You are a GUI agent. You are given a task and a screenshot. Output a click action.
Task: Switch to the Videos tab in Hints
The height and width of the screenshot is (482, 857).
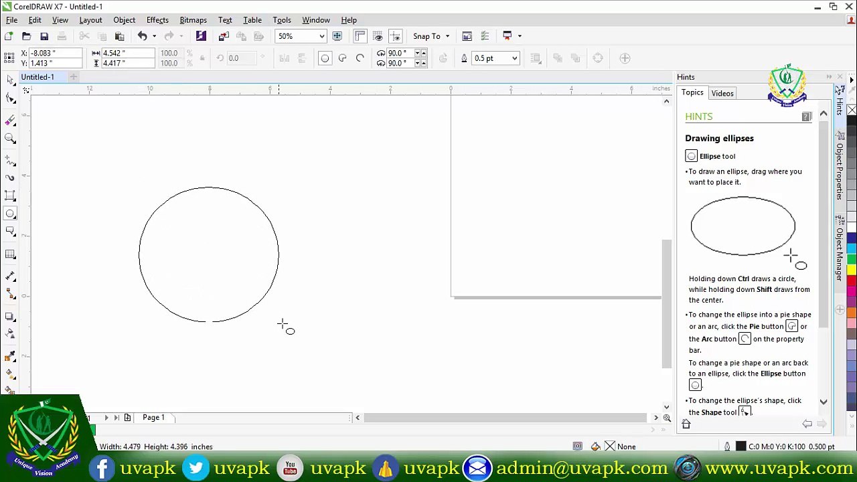722,93
